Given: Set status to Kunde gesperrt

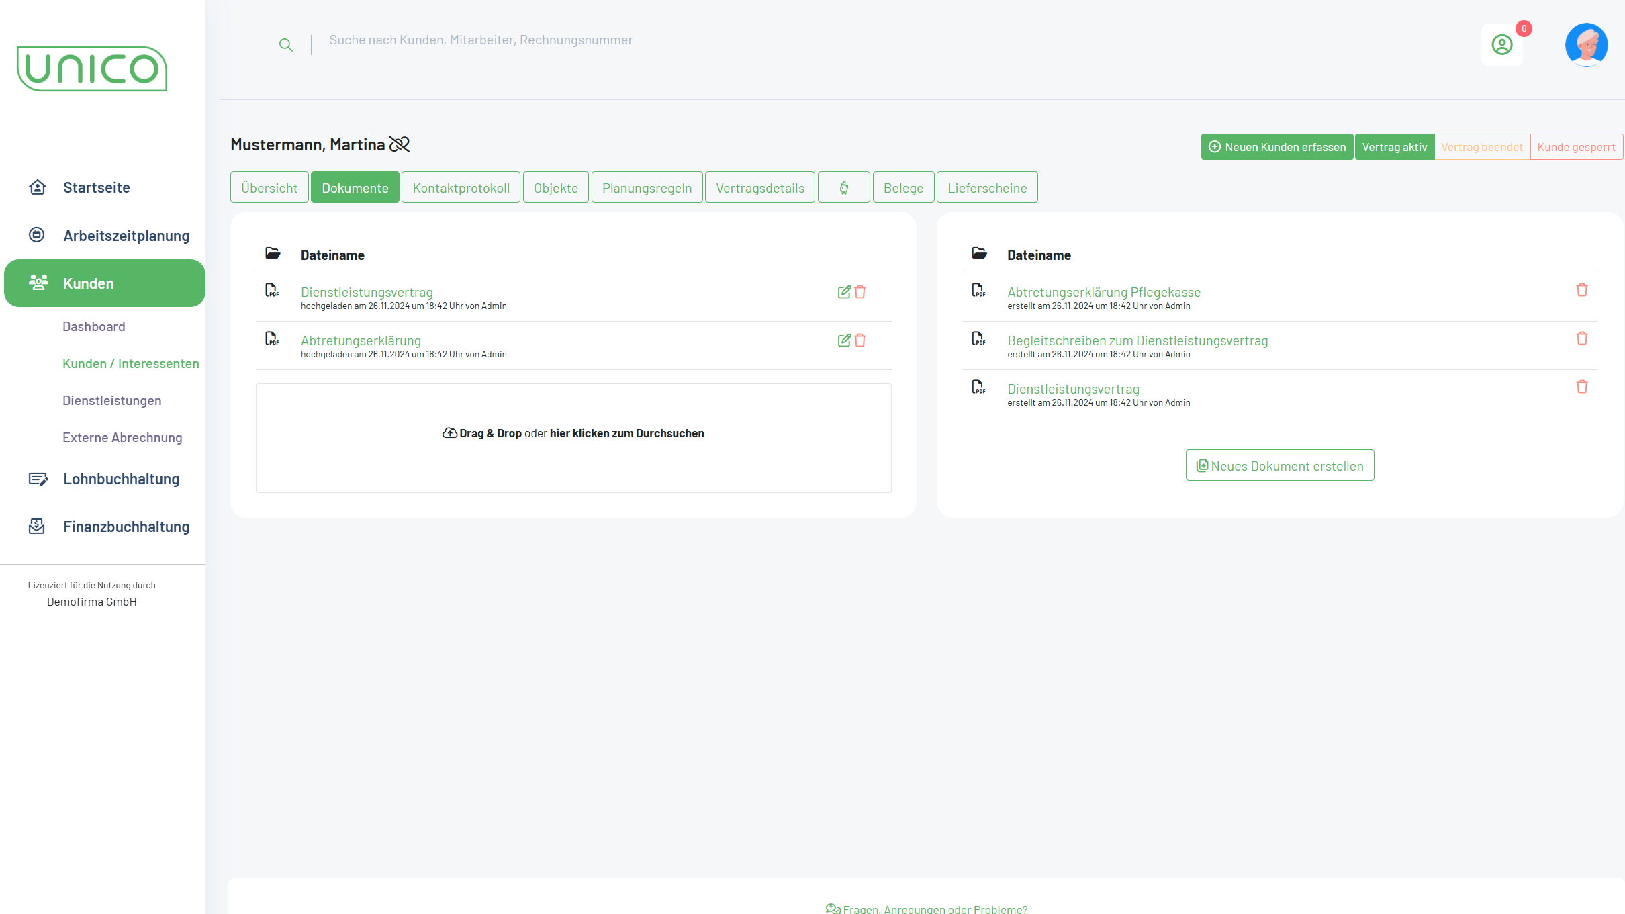Looking at the screenshot, I should pyautogui.click(x=1575, y=147).
